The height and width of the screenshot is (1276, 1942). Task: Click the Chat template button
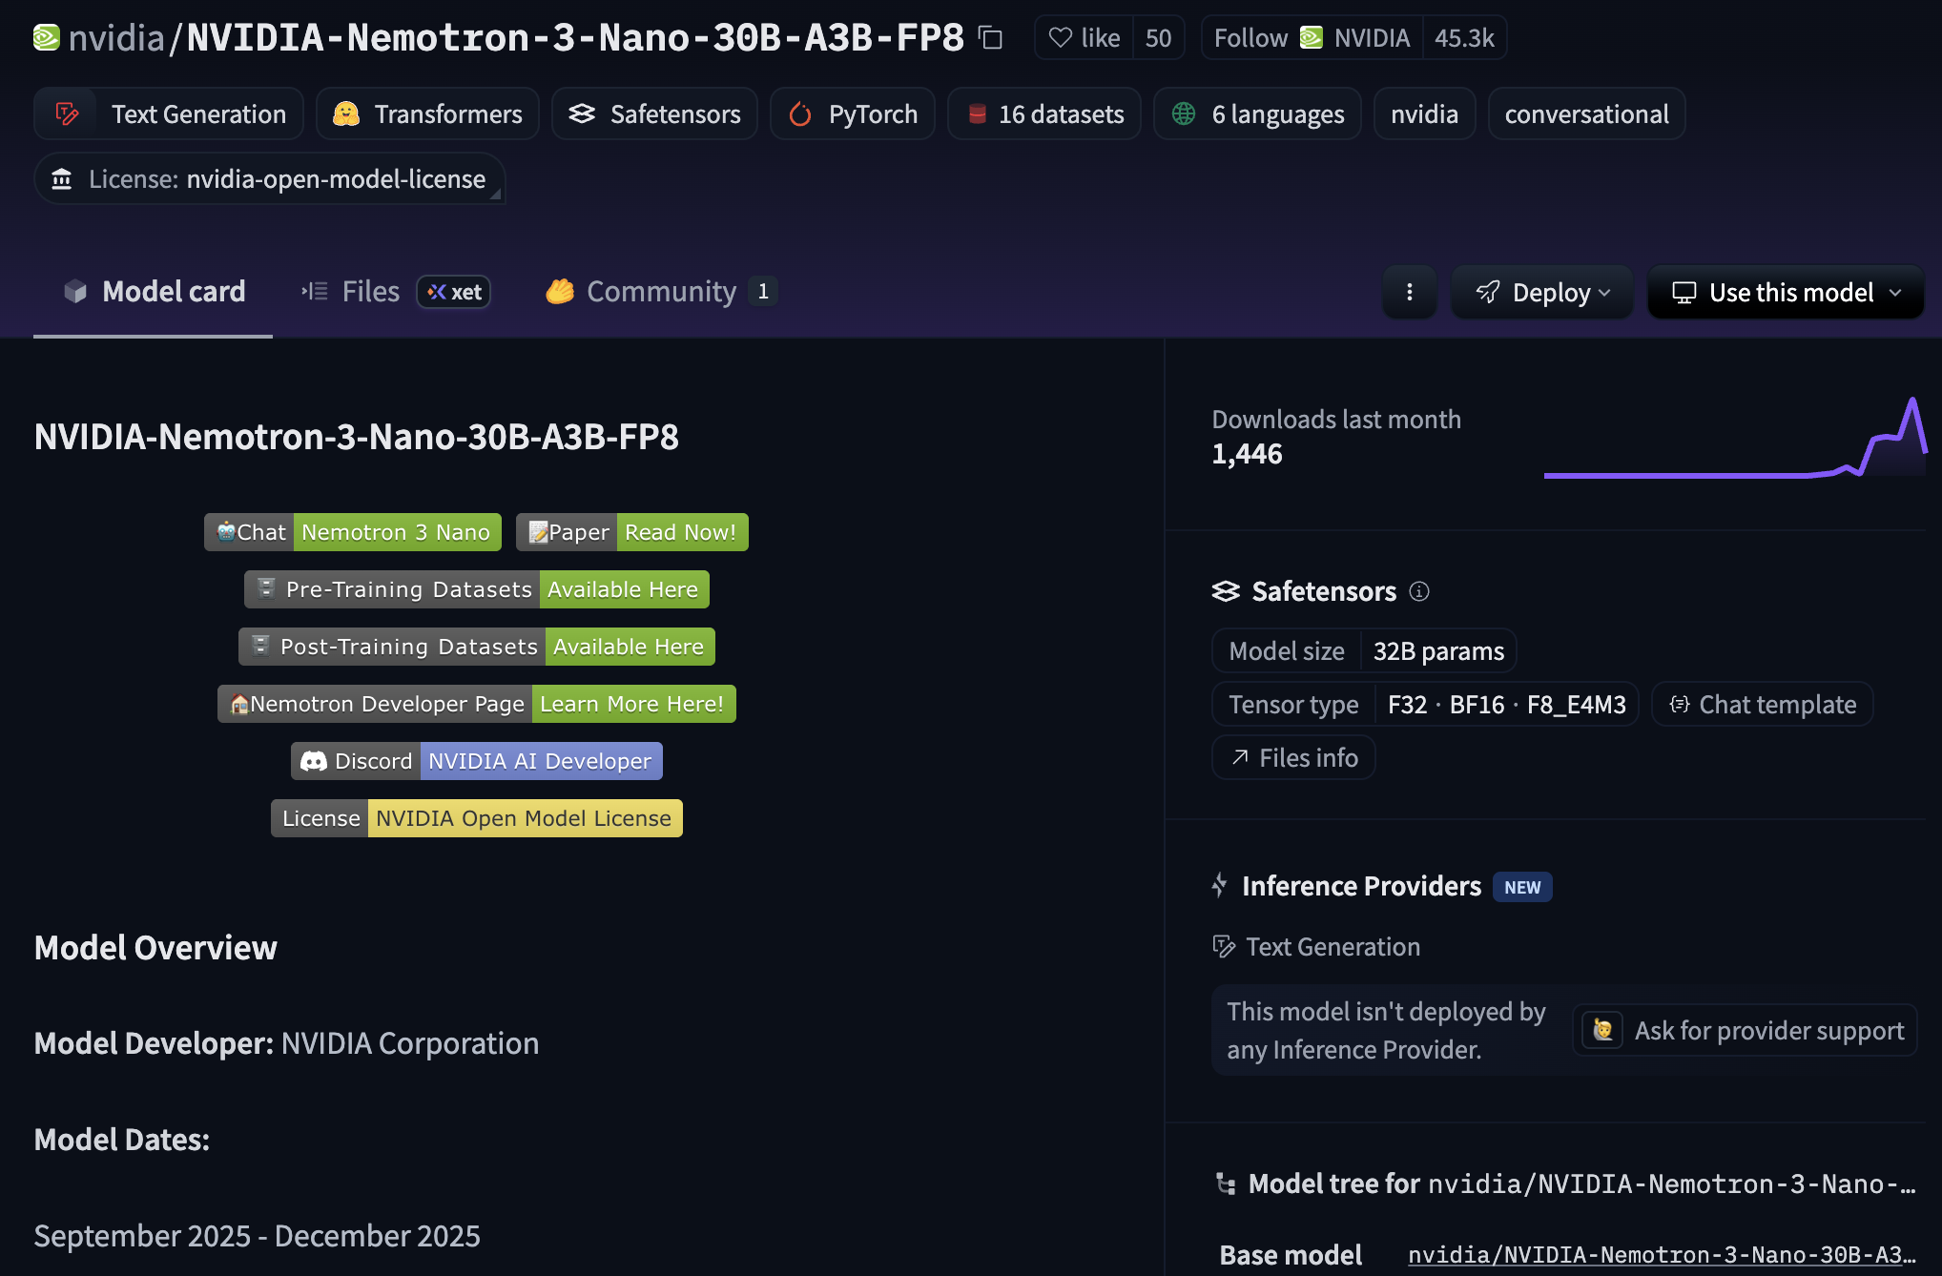1762,705
